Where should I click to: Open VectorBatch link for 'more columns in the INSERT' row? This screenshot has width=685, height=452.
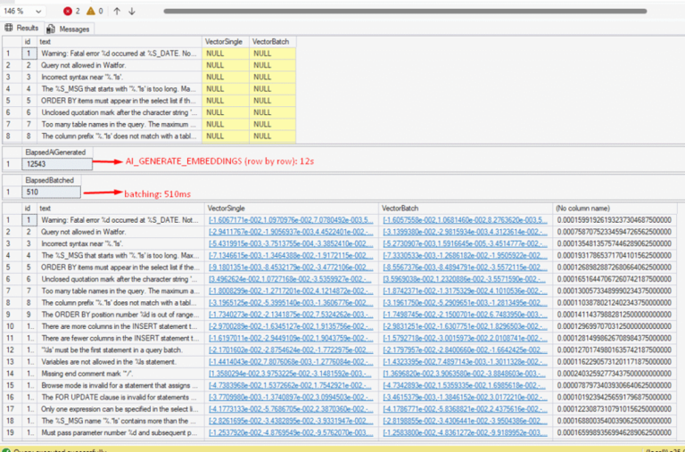coord(466,326)
